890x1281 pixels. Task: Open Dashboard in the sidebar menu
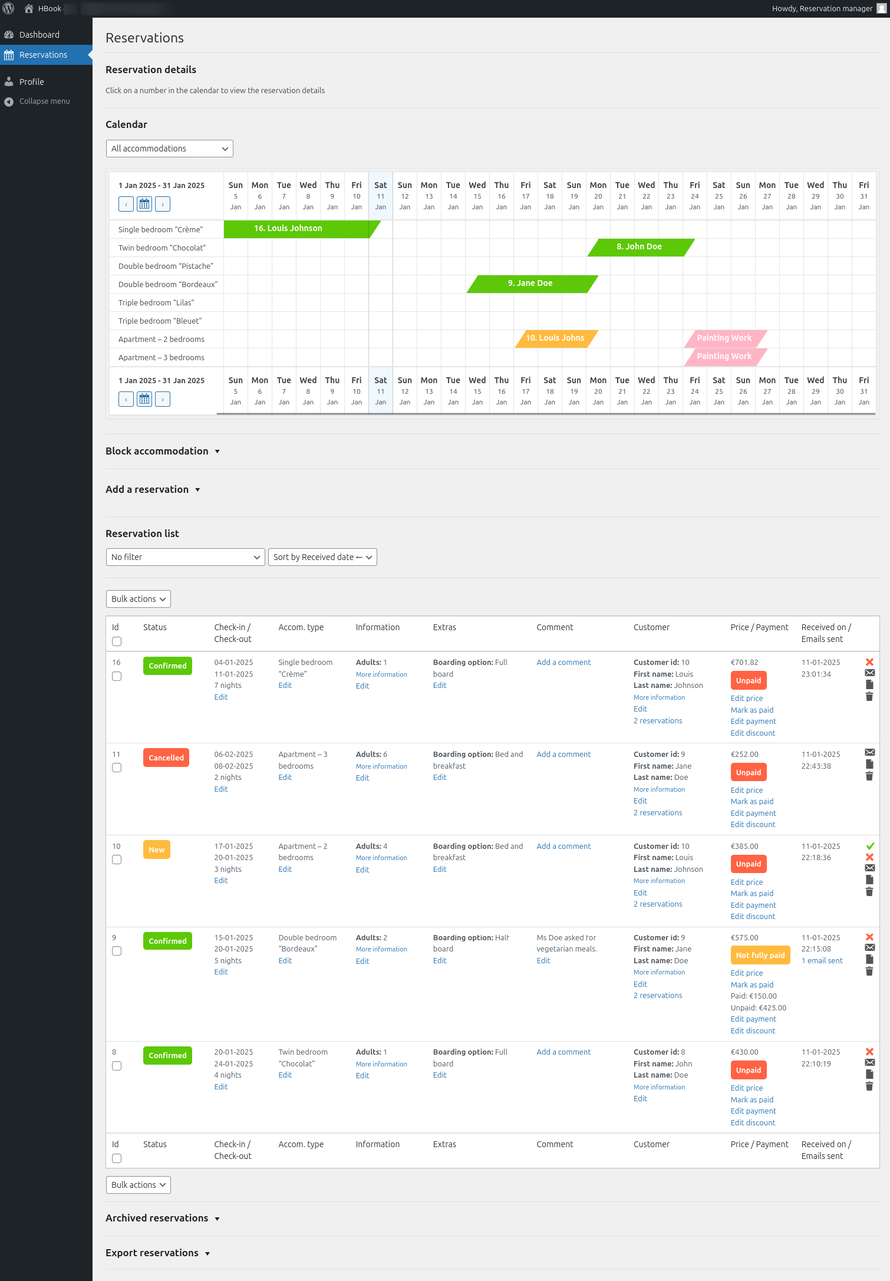tap(39, 35)
